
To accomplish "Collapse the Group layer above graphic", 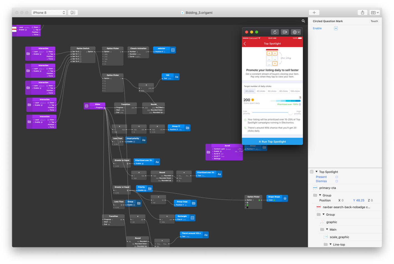I will (x=323, y=214).
